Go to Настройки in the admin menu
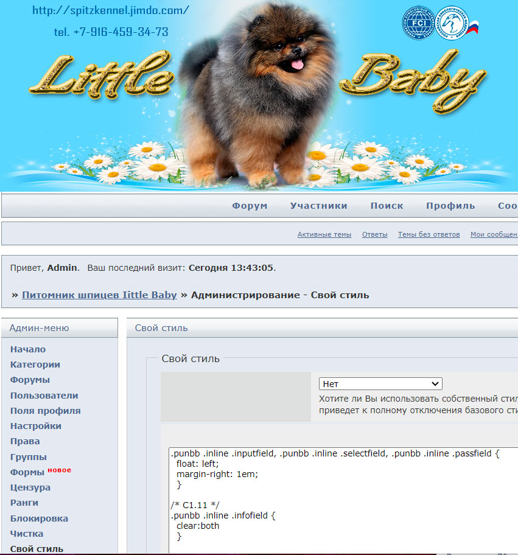 (36, 426)
